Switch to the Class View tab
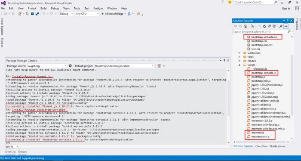Viewport: 301px width, 161px height. [x=261, y=146]
